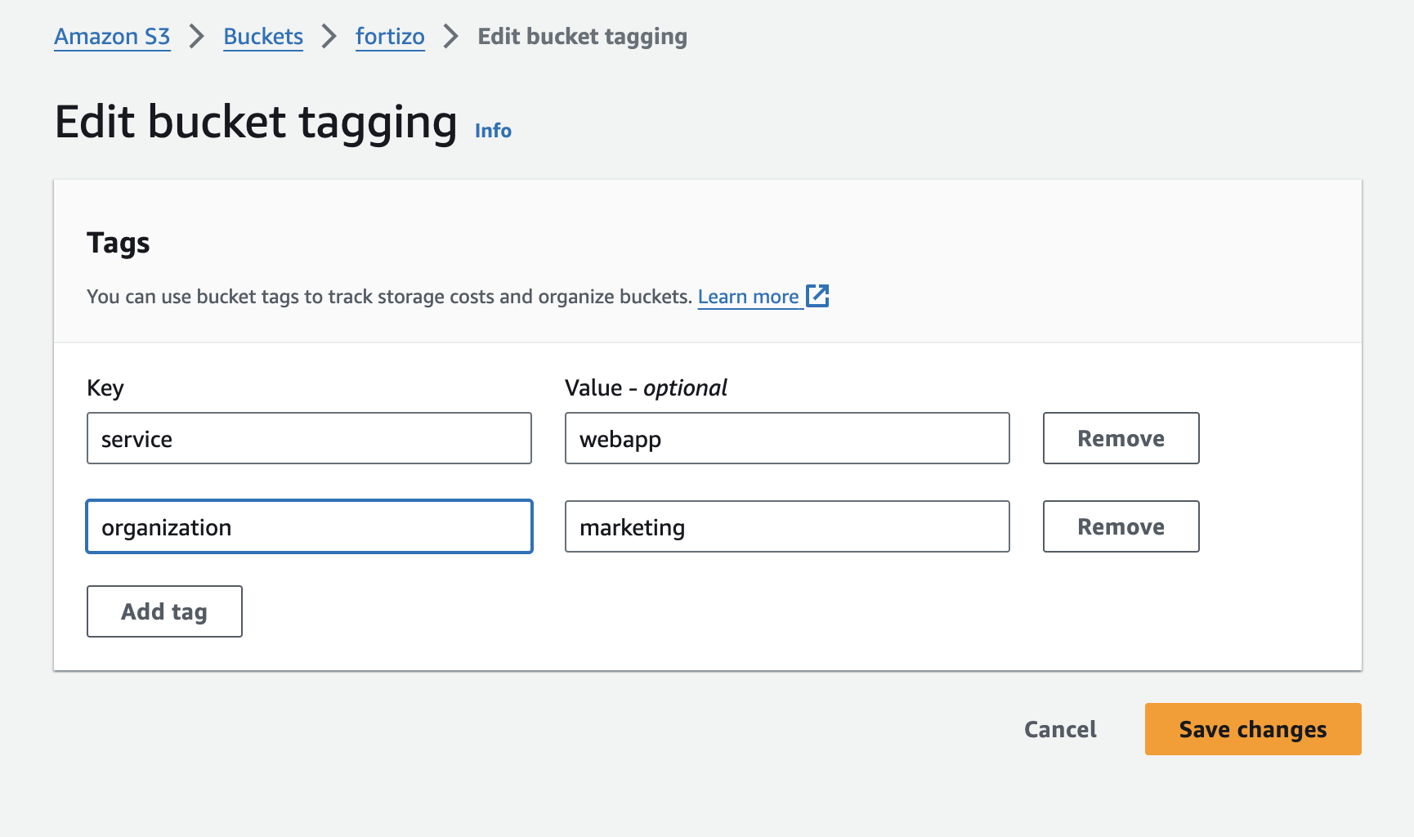1414x837 pixels.
Task: Select the Key field containing organization
Action: [x=309, y=527]
